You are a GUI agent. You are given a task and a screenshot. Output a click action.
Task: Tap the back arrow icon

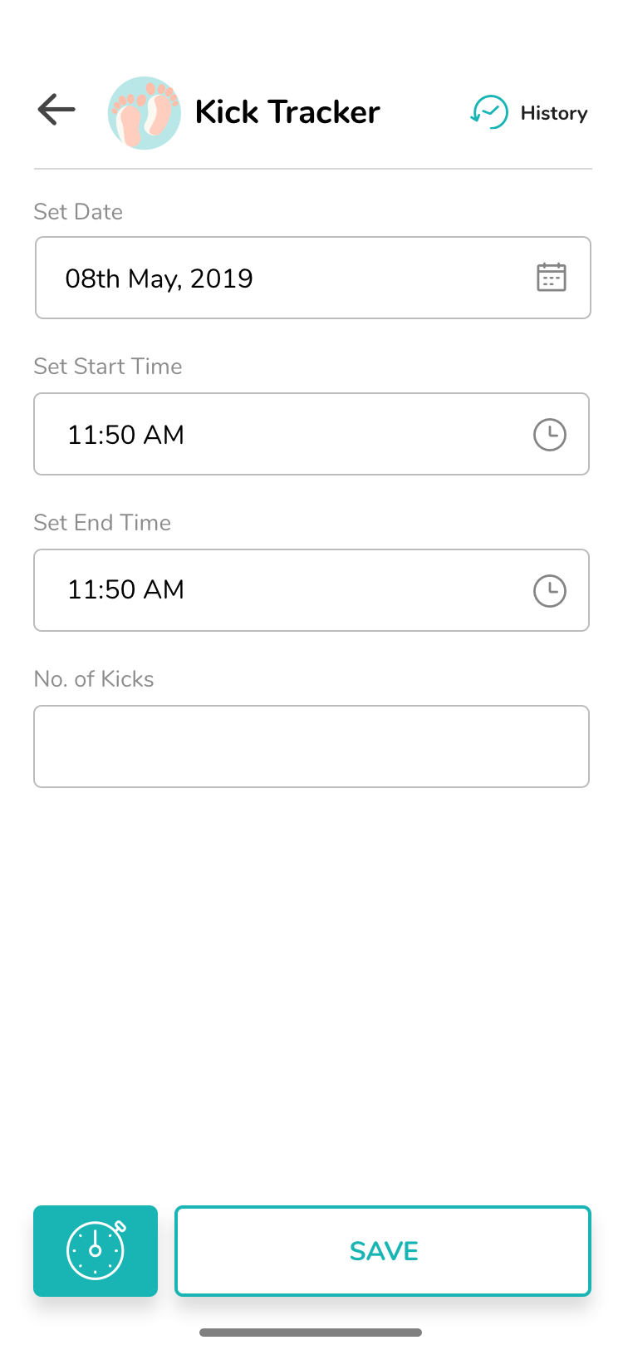(56, 110)
